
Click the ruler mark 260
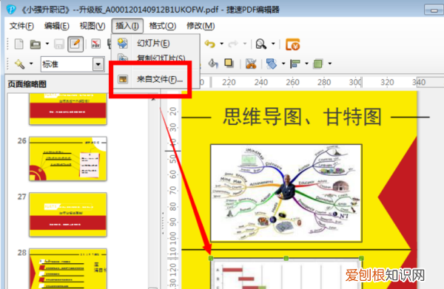click(x=292, y=82)
